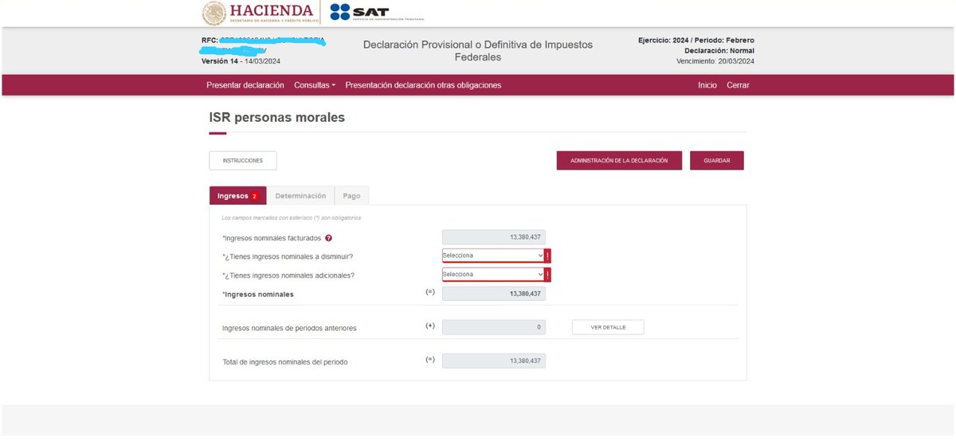This screenshot has width=956, height=441.
Task: Click the label ¿Tienes ingresos nominales a disminuir?
Action: (288, 256)
